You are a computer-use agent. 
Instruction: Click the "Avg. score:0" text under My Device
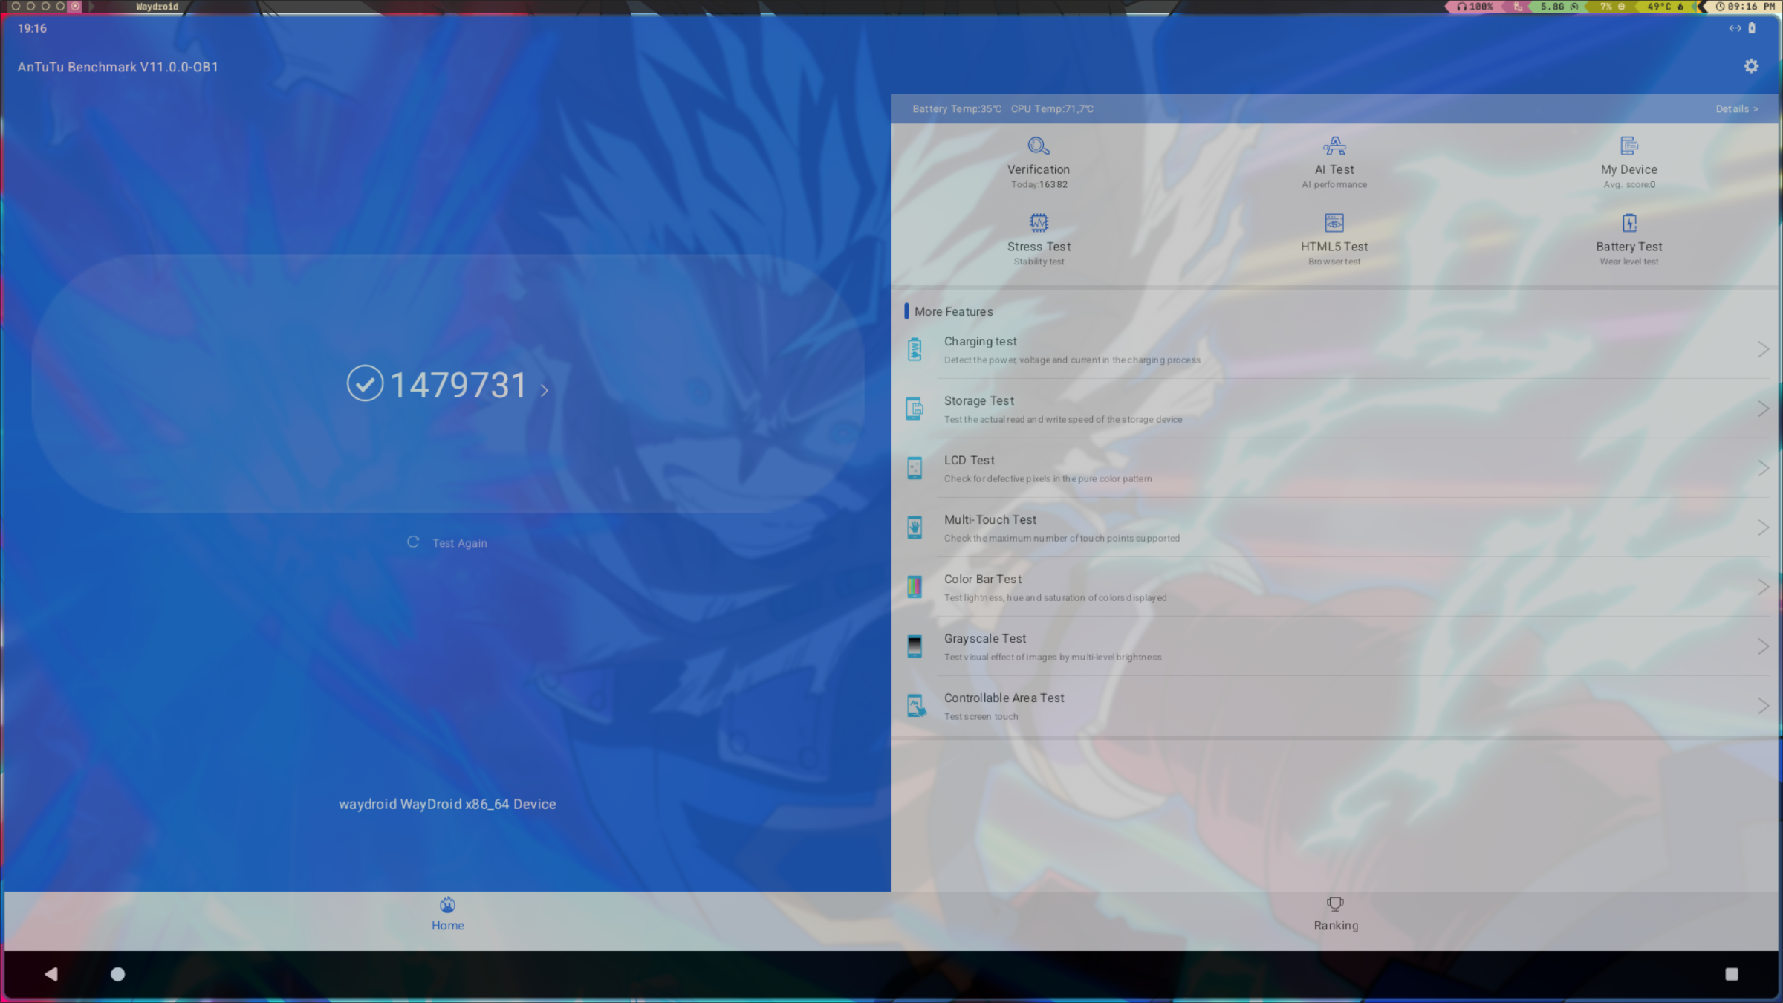(1629, 185)
